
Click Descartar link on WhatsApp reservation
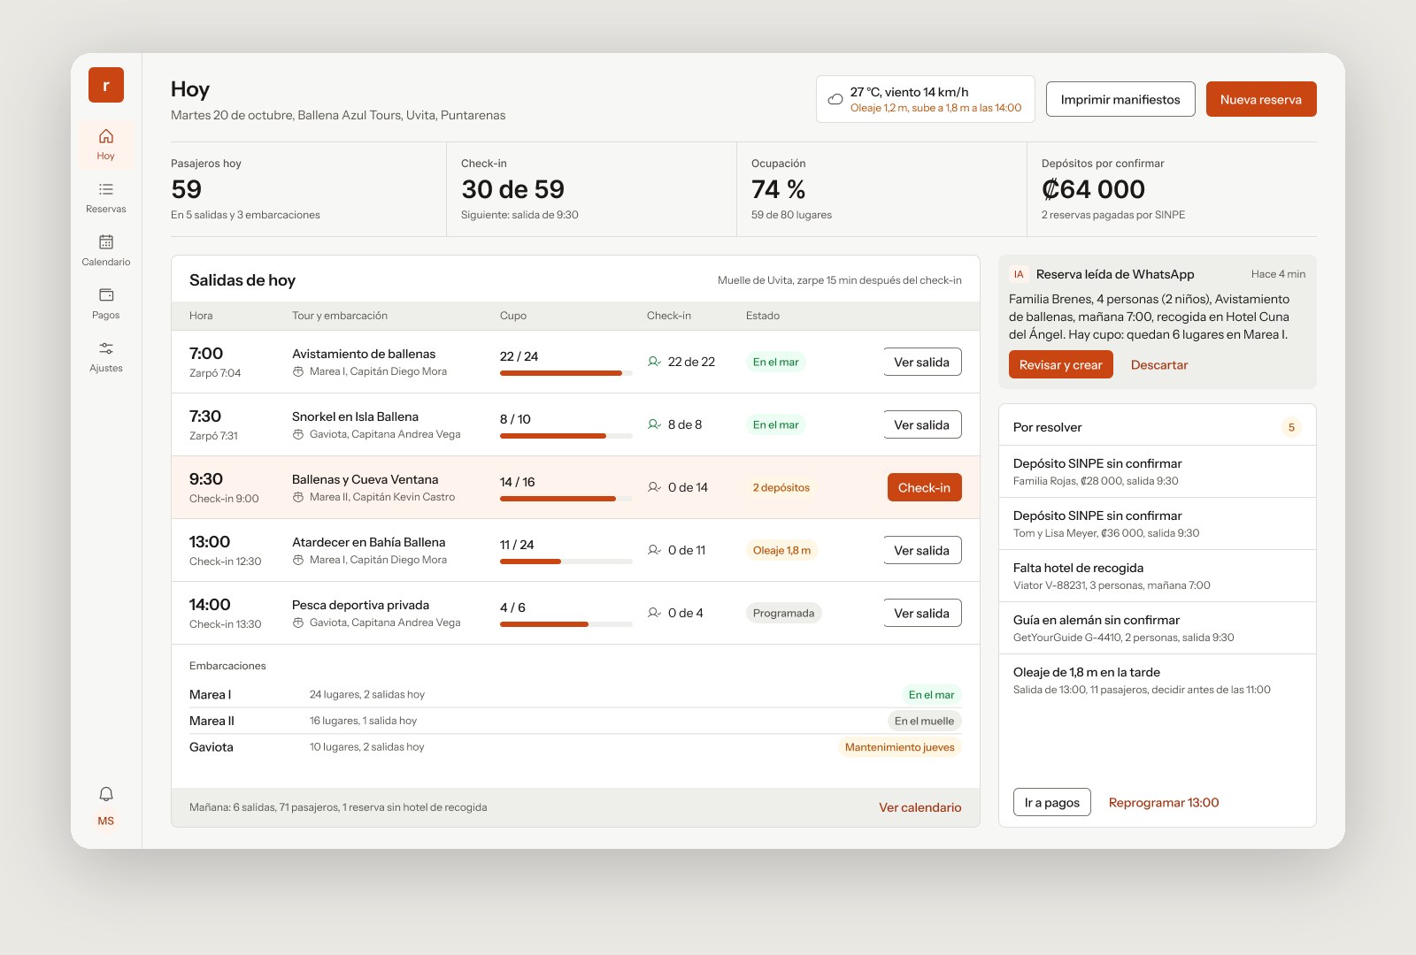(x=1159, y=364)
